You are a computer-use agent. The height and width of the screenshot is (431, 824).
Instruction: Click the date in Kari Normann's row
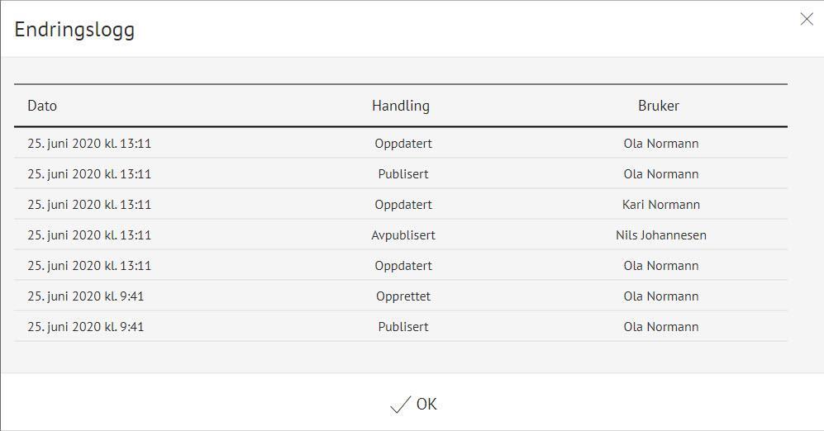tap(89, 205)
